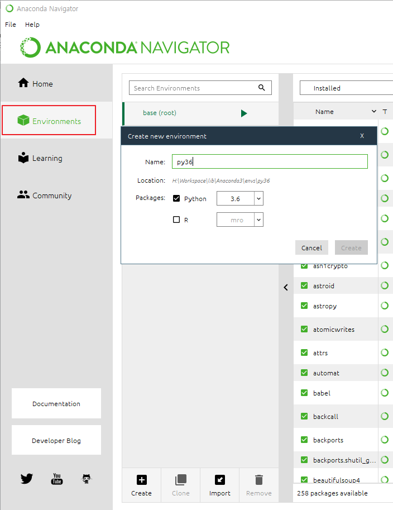Viewport: 393px width, 510px height.
Task: Toggle the backports.shutil_g... package checkbox
Action: pyautogui.click(x=304, y=460)
